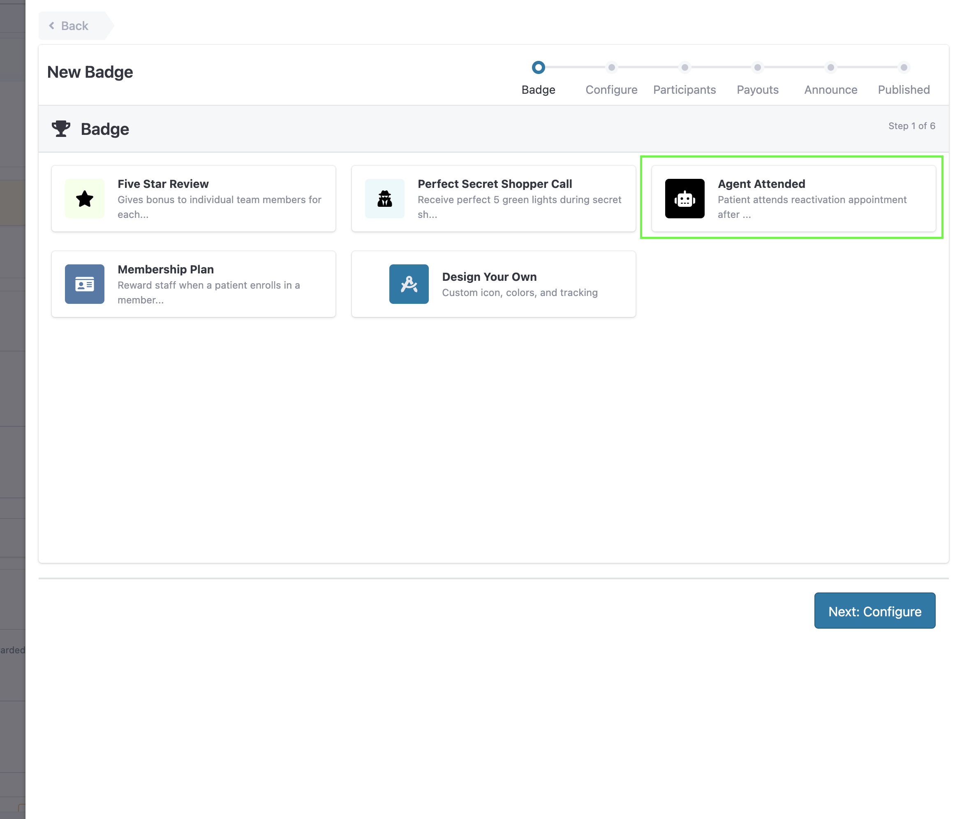Click the Secret Shopper spy icon
962x819 pixels.
(384, 199)
